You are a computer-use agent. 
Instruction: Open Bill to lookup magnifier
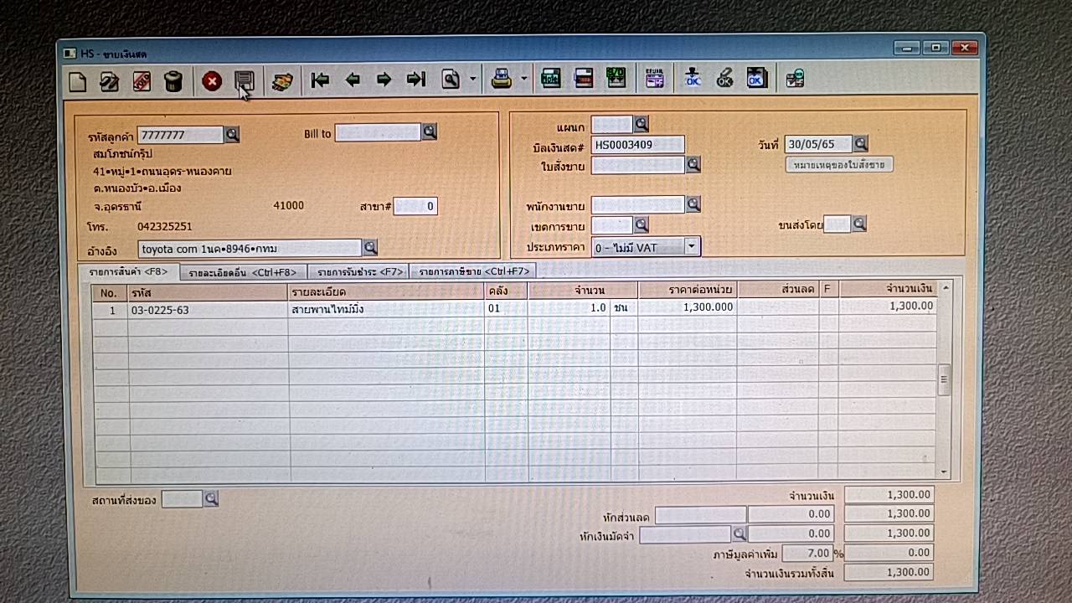[x=430, y=131]
